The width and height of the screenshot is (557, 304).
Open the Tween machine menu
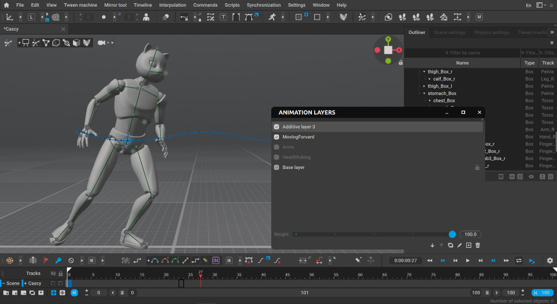click(x=80, y=5)
